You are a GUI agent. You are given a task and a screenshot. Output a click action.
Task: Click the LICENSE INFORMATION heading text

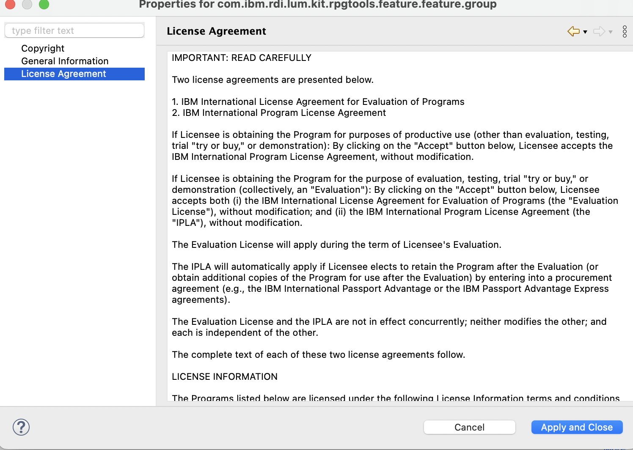click(x=225, y=376)
